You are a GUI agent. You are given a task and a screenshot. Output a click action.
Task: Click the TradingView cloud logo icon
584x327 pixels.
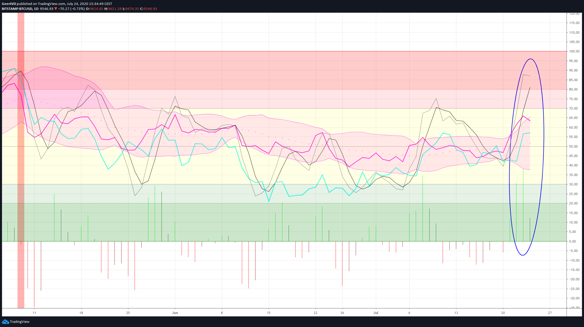click(x=5, y=322)
